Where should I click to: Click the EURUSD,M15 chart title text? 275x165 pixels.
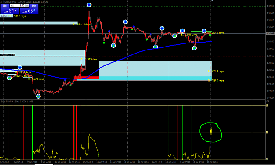tap(10, 2)
